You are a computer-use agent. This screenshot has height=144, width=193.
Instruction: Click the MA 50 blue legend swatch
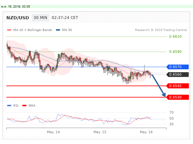coord(58,30)
